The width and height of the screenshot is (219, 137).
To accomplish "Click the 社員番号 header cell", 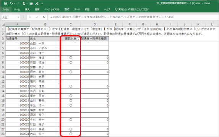I will tap(18, 39).
